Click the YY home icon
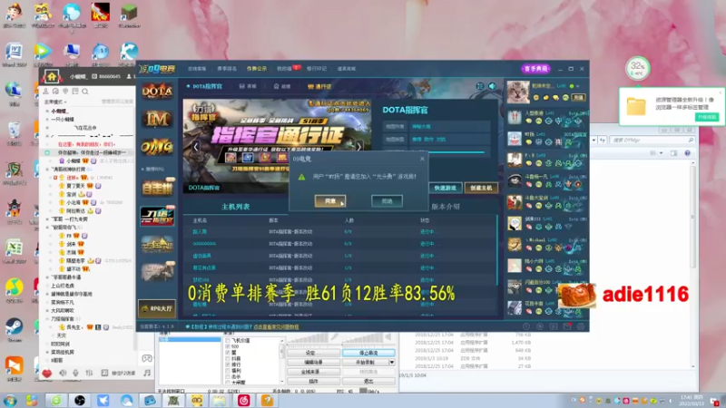 tap(52, 76)
